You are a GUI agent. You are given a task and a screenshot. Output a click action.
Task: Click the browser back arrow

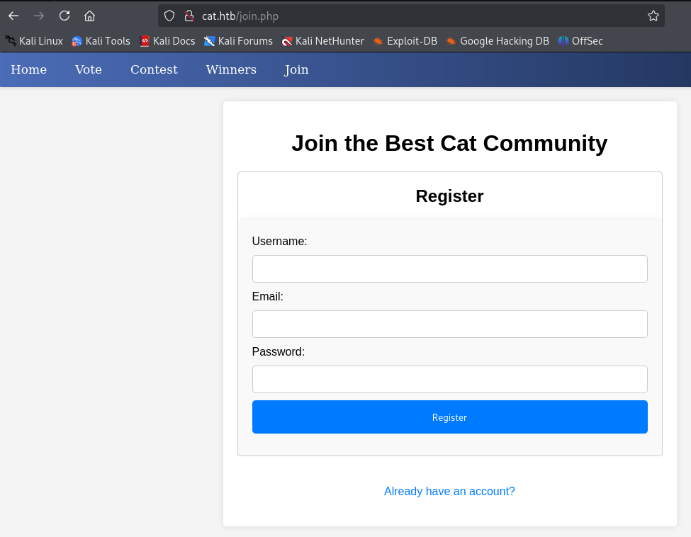tap(13, 16)
